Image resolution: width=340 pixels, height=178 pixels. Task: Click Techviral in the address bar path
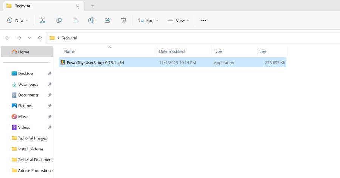coord(69,38)
